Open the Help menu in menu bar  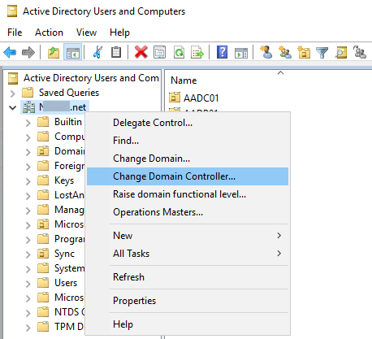pos(119,33)
